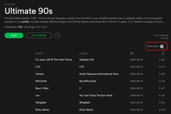Toggle the Download switch on
The height and width of the screenshot is (114, 171).
click(163, 46)
